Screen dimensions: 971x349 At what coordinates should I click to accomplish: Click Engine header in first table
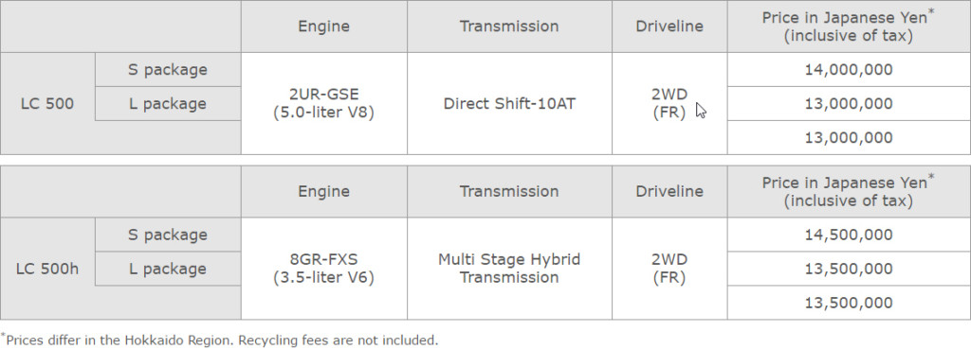(324, 26)
